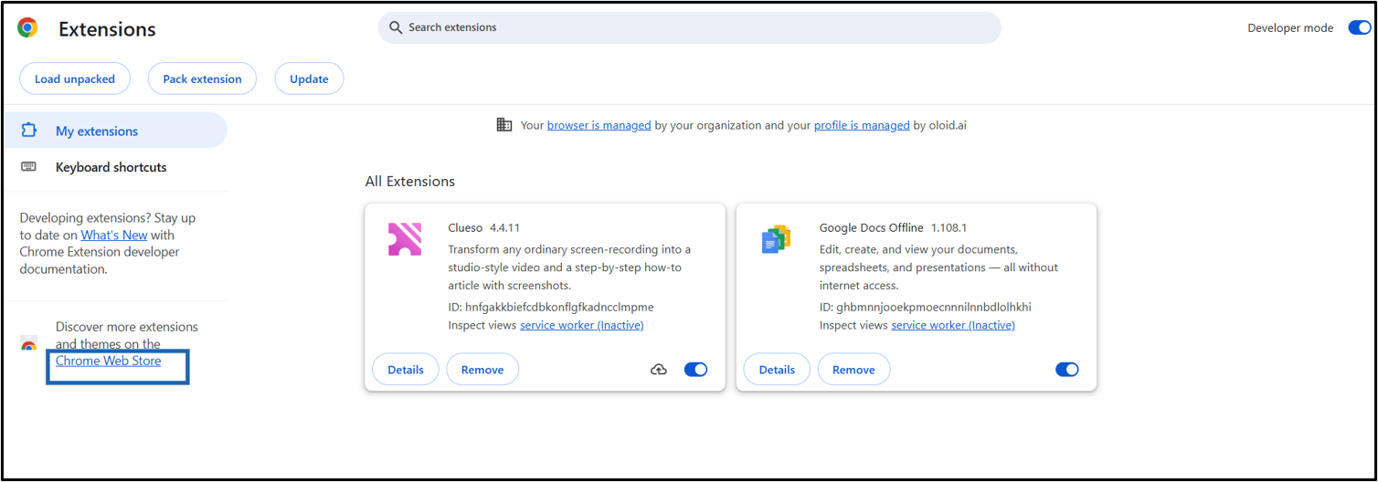Click the Clueso 4.4.11 title
Image resolution: width=1378 pixels, height=482 pixels.
(x=483, y=227)
